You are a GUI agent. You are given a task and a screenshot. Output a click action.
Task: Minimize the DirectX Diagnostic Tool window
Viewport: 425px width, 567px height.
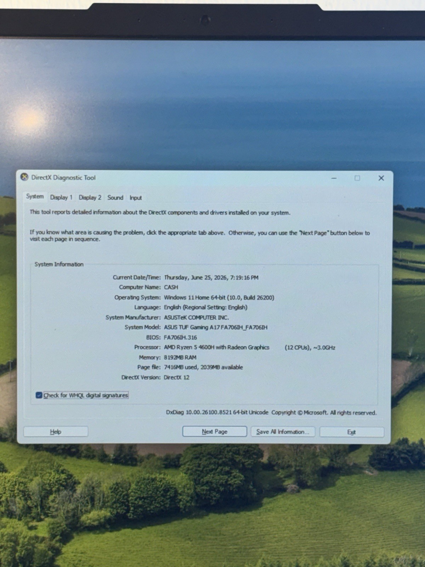point(334,178)
